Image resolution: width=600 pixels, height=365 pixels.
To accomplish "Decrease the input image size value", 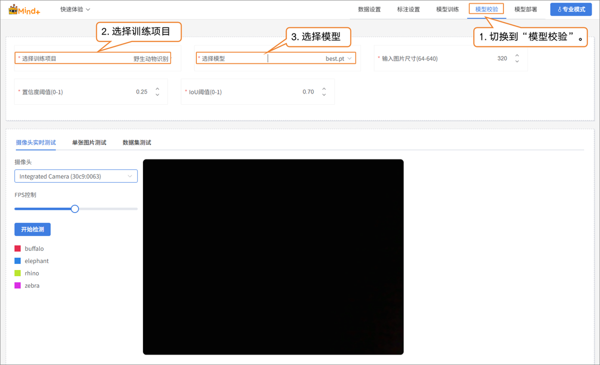I will point(517,61).
